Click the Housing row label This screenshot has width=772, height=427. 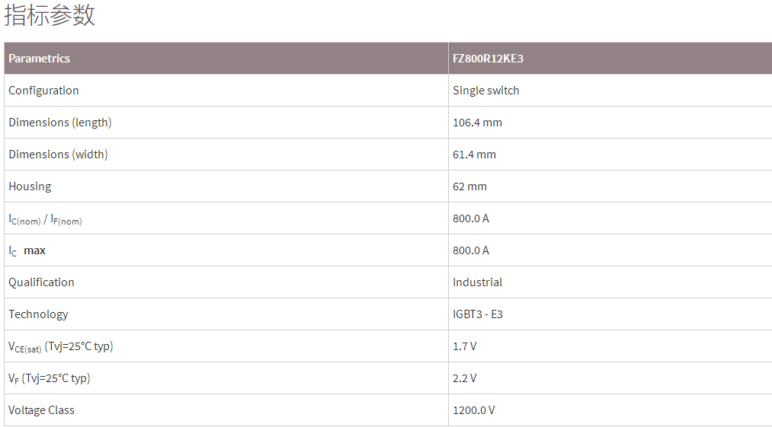click(x=30, y=186)
